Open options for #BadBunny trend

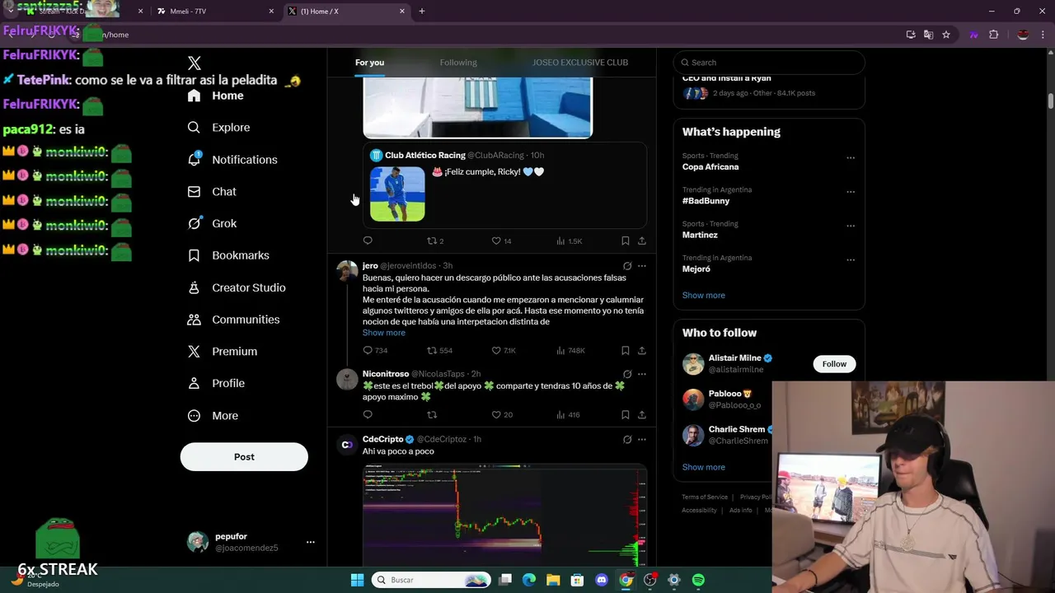(x=851, y=192)
